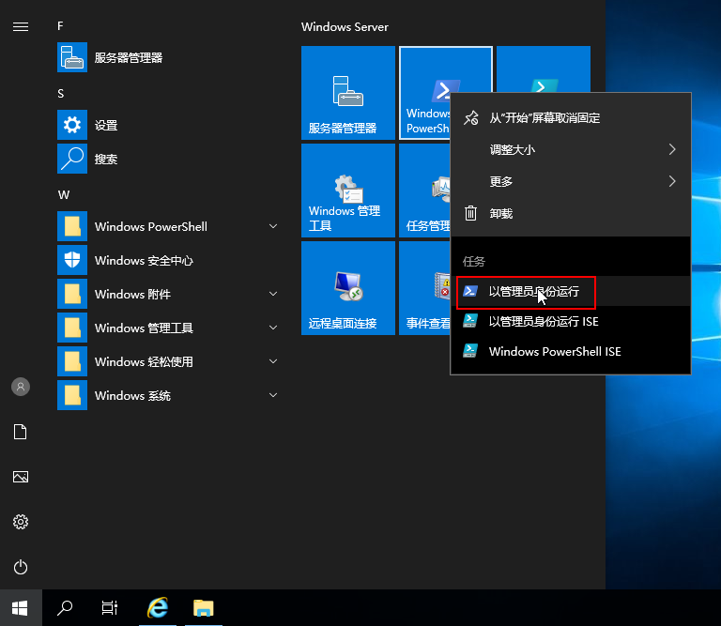Click the Windows 系统 folder icon
This screenshot has width=721, height=626.
(x=72, y=395)
